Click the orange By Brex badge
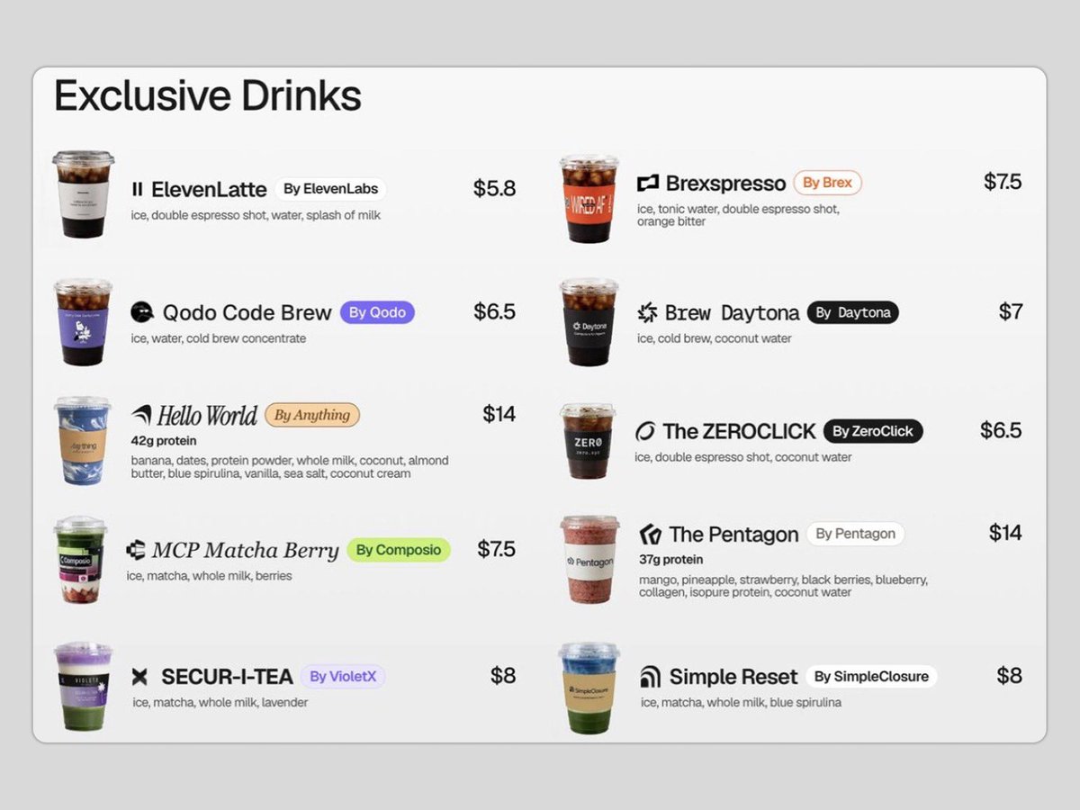The width and height of the screenshot is (1080, 810). 827,183
